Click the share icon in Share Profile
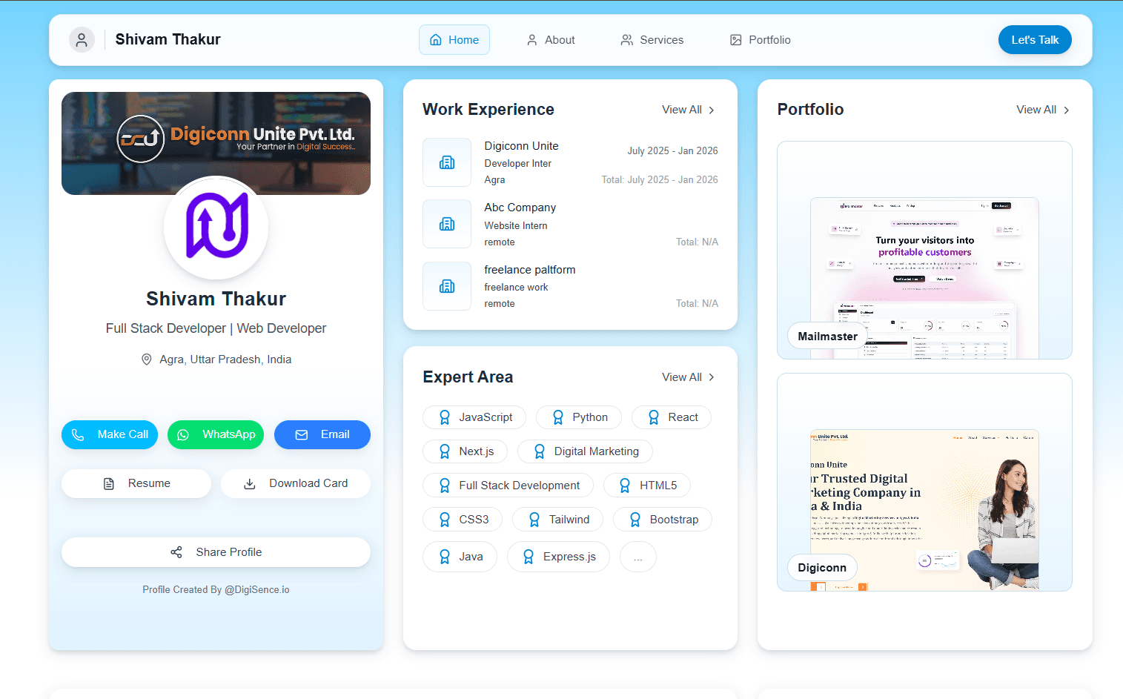Image resolution: width=1123 pixels, height=699 pixels. pyautogui.click(x=176, y=552)
